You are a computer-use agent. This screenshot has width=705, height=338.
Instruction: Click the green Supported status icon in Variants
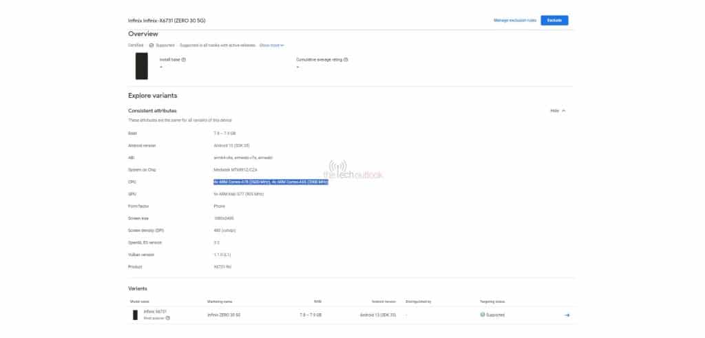click(482, 315)
